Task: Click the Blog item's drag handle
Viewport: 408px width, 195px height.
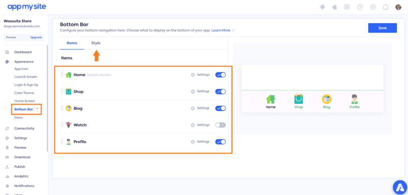Action: point(62,108)
